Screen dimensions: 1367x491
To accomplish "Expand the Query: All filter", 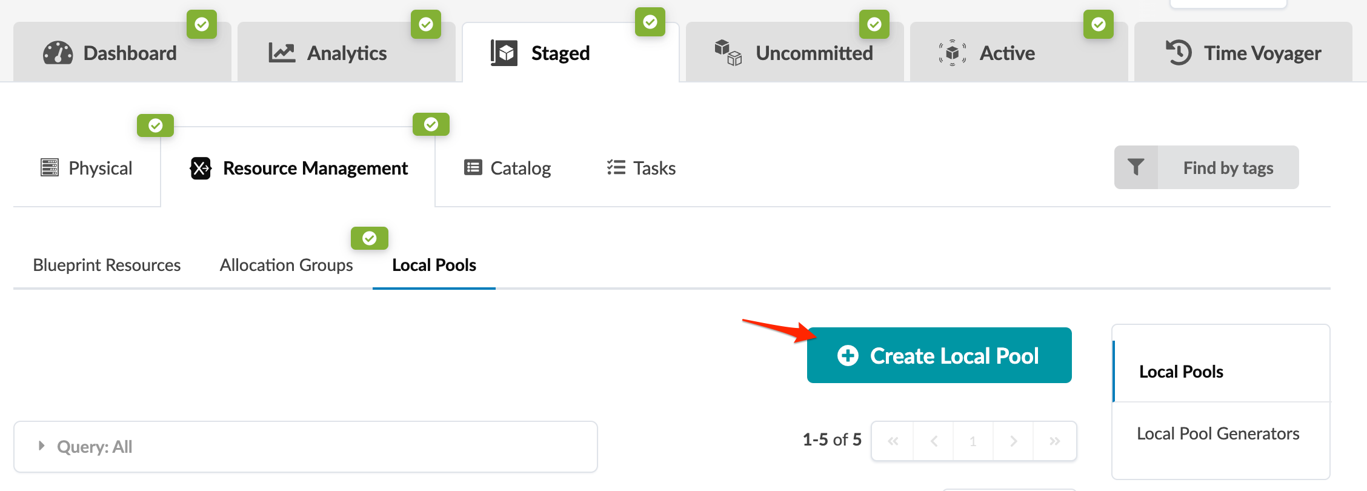I will pyautogui.click(x=42, y=446).
